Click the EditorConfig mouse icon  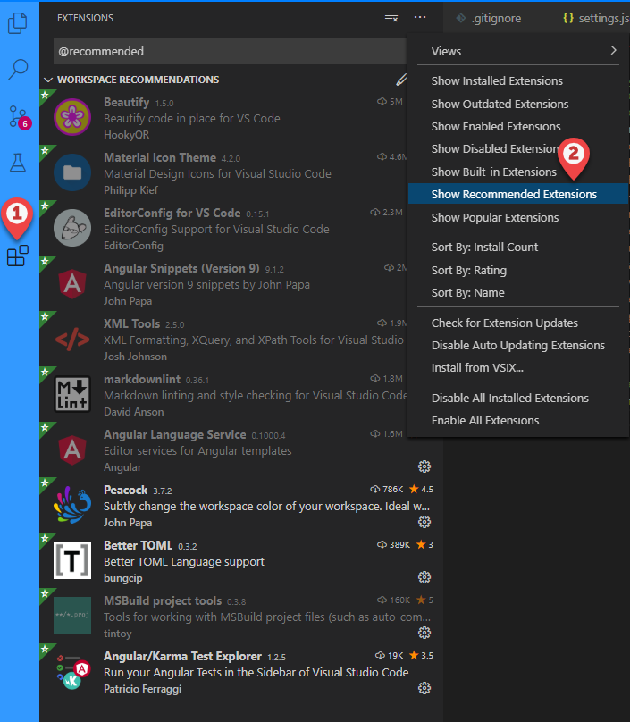72,228
